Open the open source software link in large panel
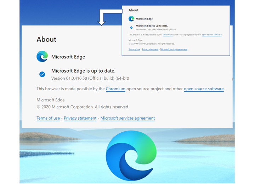The width and height of the screenshot is (255, 184). [x=204, y=89]
